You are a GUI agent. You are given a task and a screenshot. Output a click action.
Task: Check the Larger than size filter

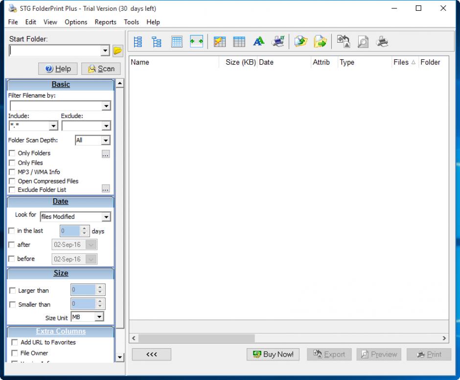click(12, 290)
